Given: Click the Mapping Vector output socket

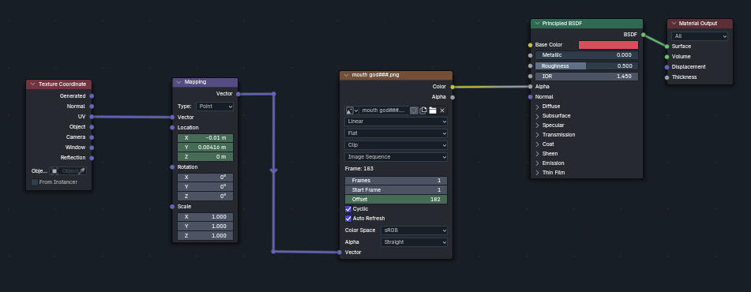Looking at the screenshot, I should (x=238, y=94).
